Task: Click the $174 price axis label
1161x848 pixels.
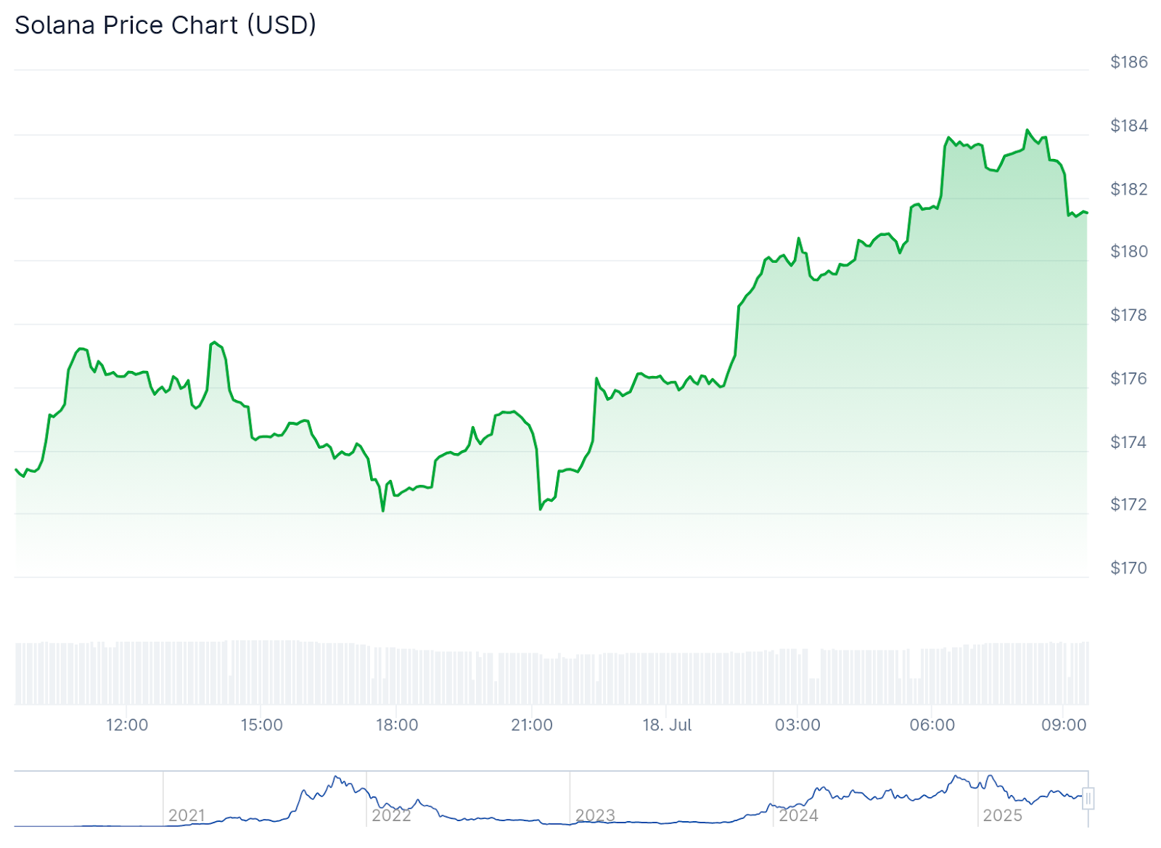Action: [1129, 441]
